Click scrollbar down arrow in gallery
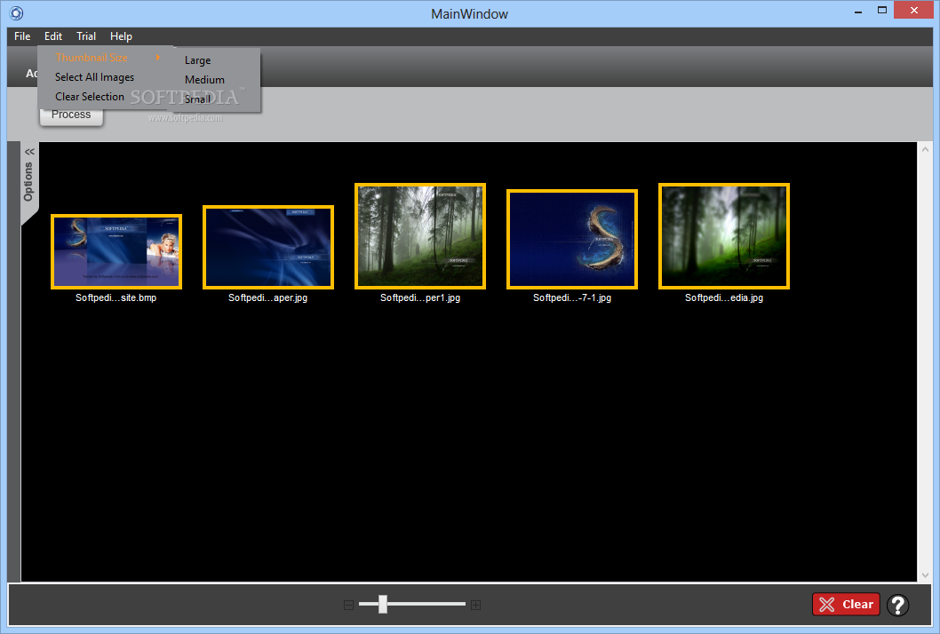This screenshot has width=940, height=634. tap(925, 575)
